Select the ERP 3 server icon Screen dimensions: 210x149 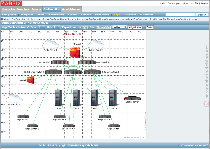[x=113, y=98]
